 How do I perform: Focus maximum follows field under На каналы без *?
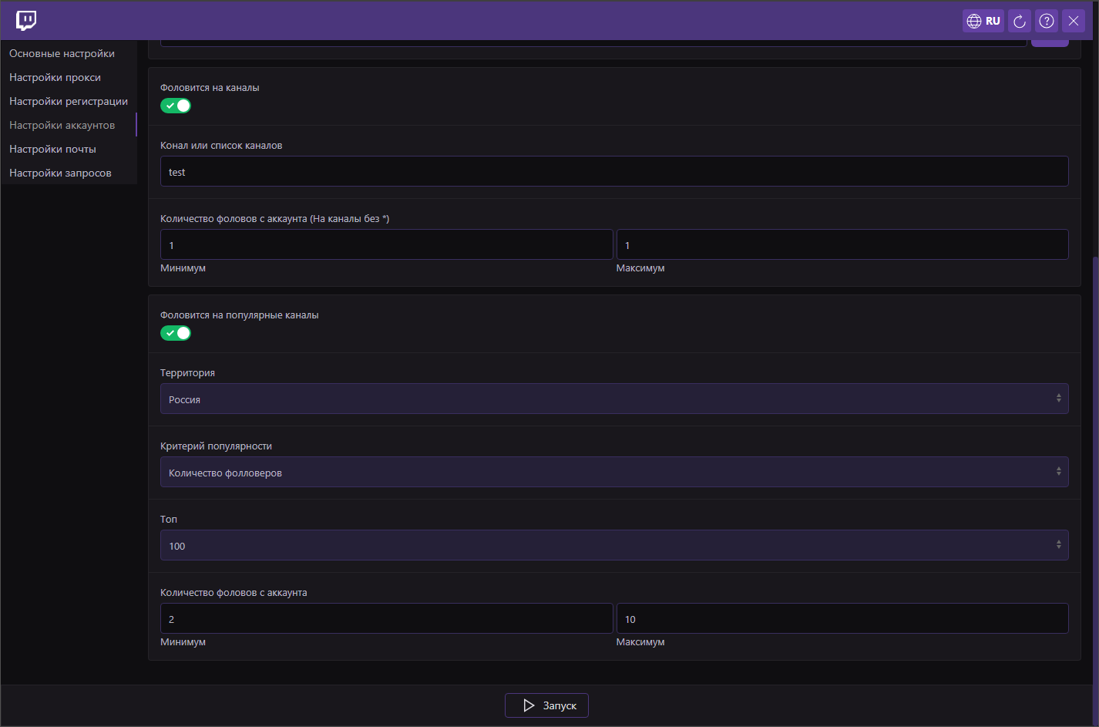(x=842, y=244)
